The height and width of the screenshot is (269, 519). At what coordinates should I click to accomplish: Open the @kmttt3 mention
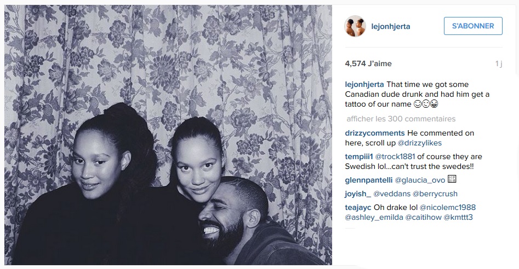pyautogui.click(x=458, y=217)
